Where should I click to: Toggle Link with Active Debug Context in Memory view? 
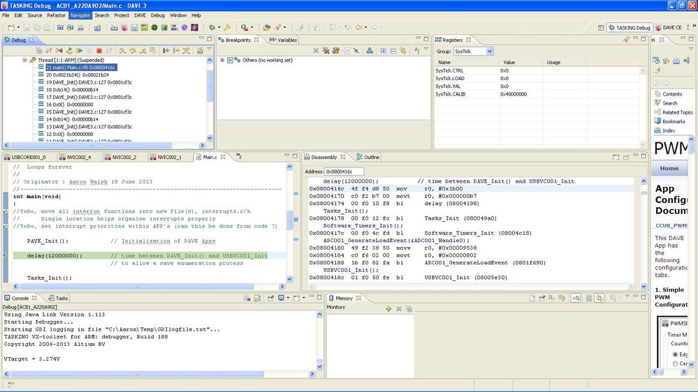click(x=599, y=299)
